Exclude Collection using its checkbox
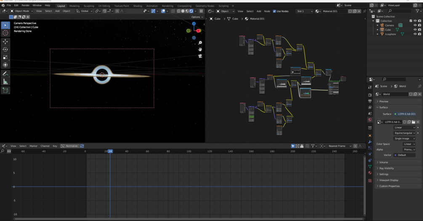423x221 pixels. click(x=411, y=21)
